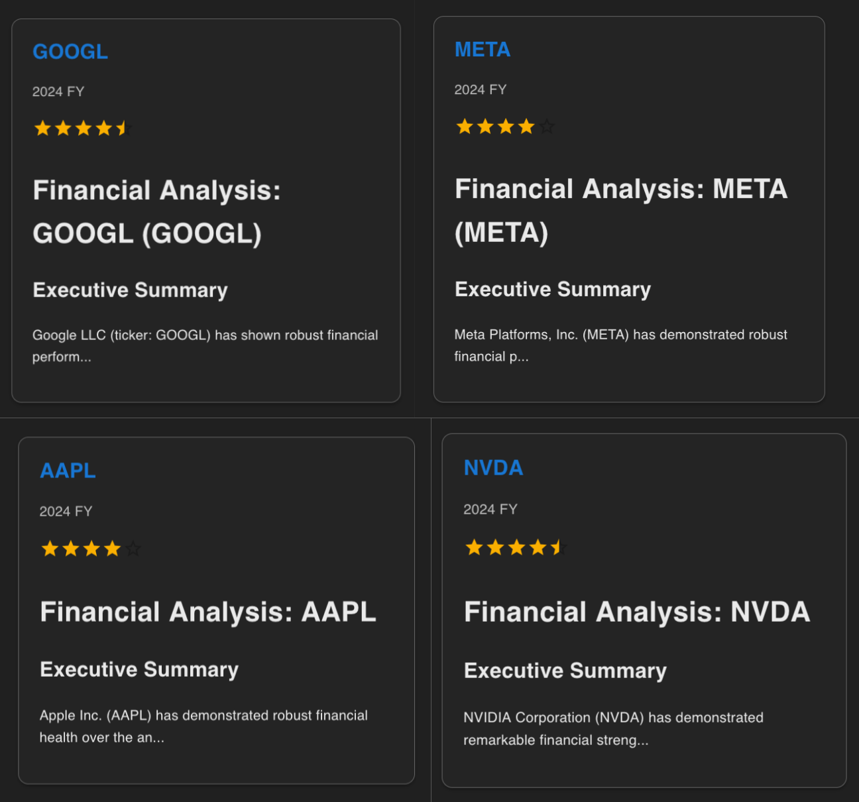Click the 2024 FY label on META card

point(481,89)
